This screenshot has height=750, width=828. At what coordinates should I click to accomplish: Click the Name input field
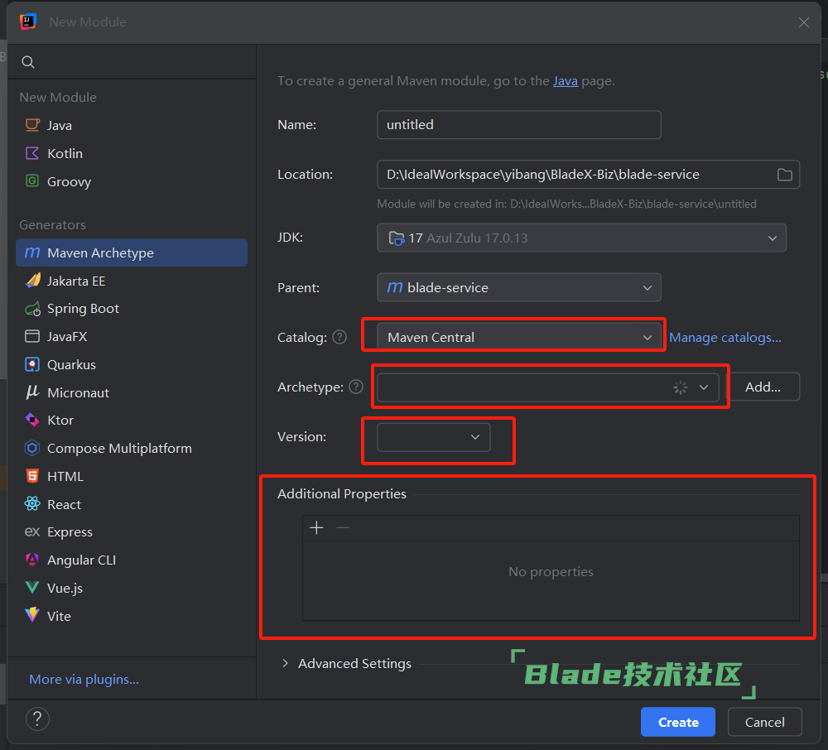tap(518, 124)
